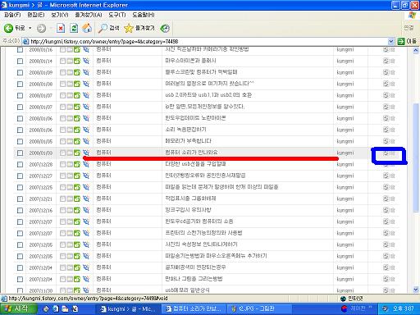This screenshot has height=315, width=420.
Task: Click edit icon inside blue rectangle
Action: point(386,153)
